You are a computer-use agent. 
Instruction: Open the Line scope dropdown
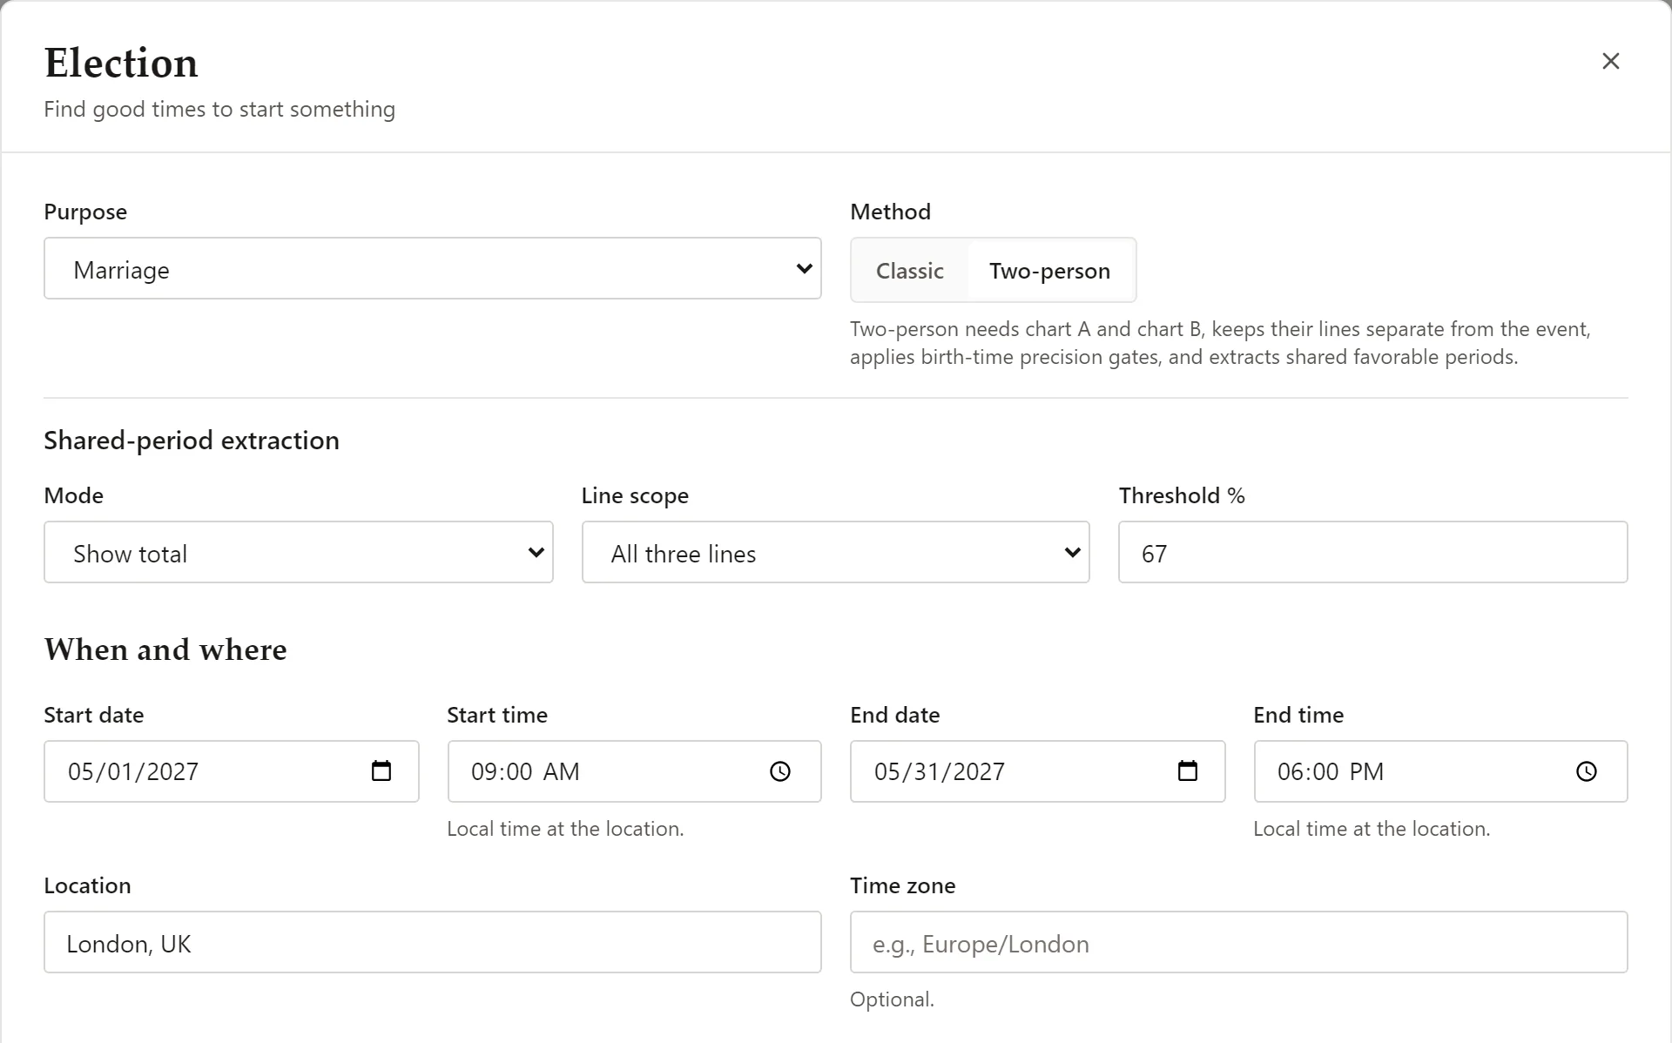click(x=836, y=552)
